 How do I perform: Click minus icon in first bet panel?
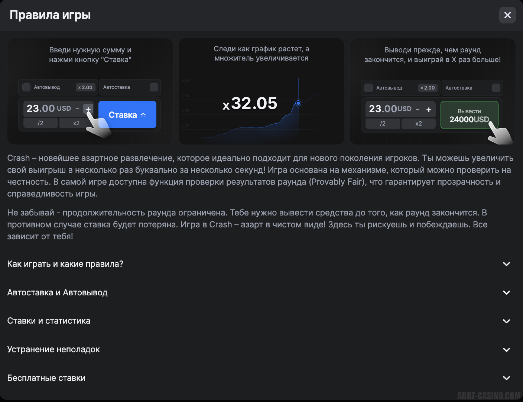click(x=77, y=109)
